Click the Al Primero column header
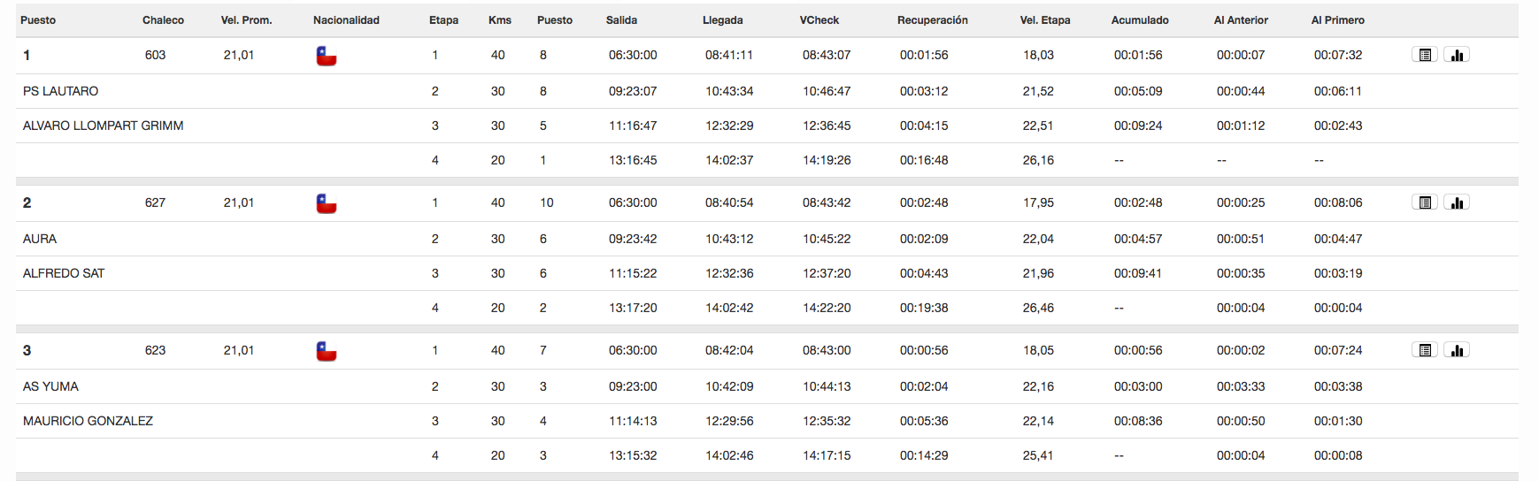 tap(1338, 19)
